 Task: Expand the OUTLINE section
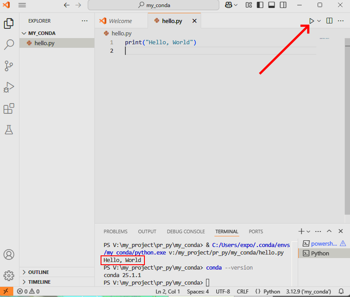point(39,272)
